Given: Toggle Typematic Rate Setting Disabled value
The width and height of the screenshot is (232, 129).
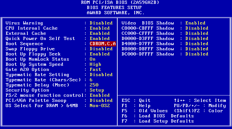Looking at the screenshot, I should 101,74.
